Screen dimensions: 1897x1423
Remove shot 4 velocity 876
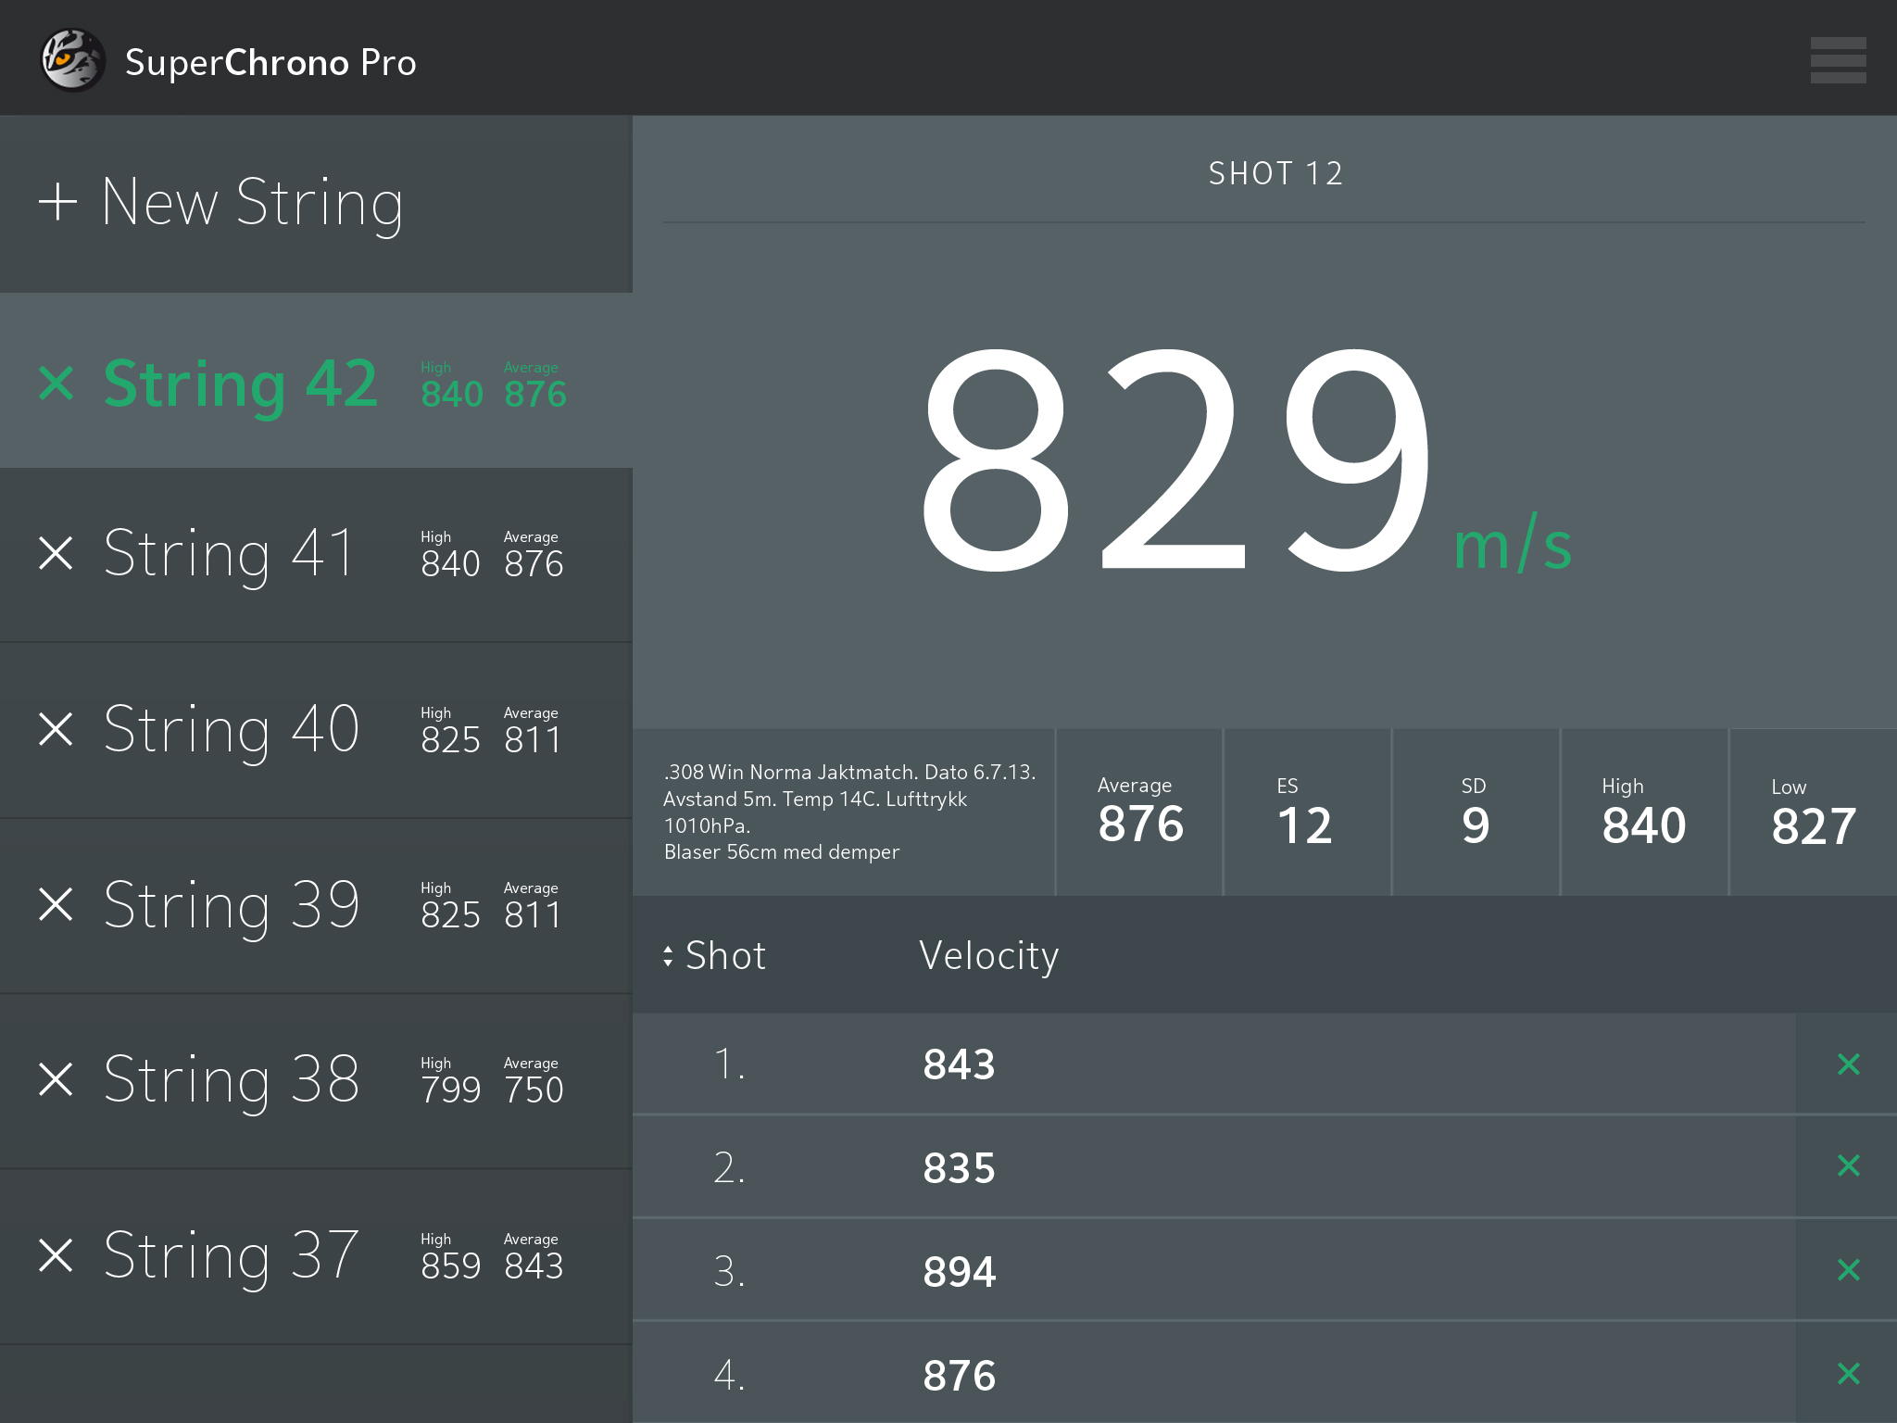tap(1848, 1373)
